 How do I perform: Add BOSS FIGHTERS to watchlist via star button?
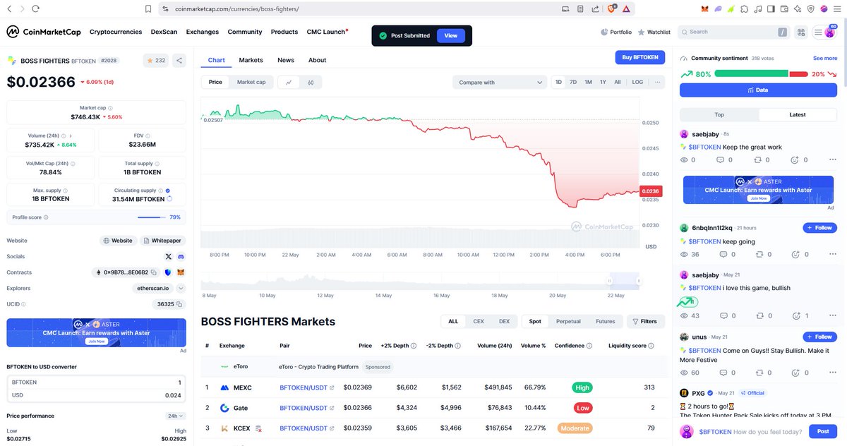[156, 61]
